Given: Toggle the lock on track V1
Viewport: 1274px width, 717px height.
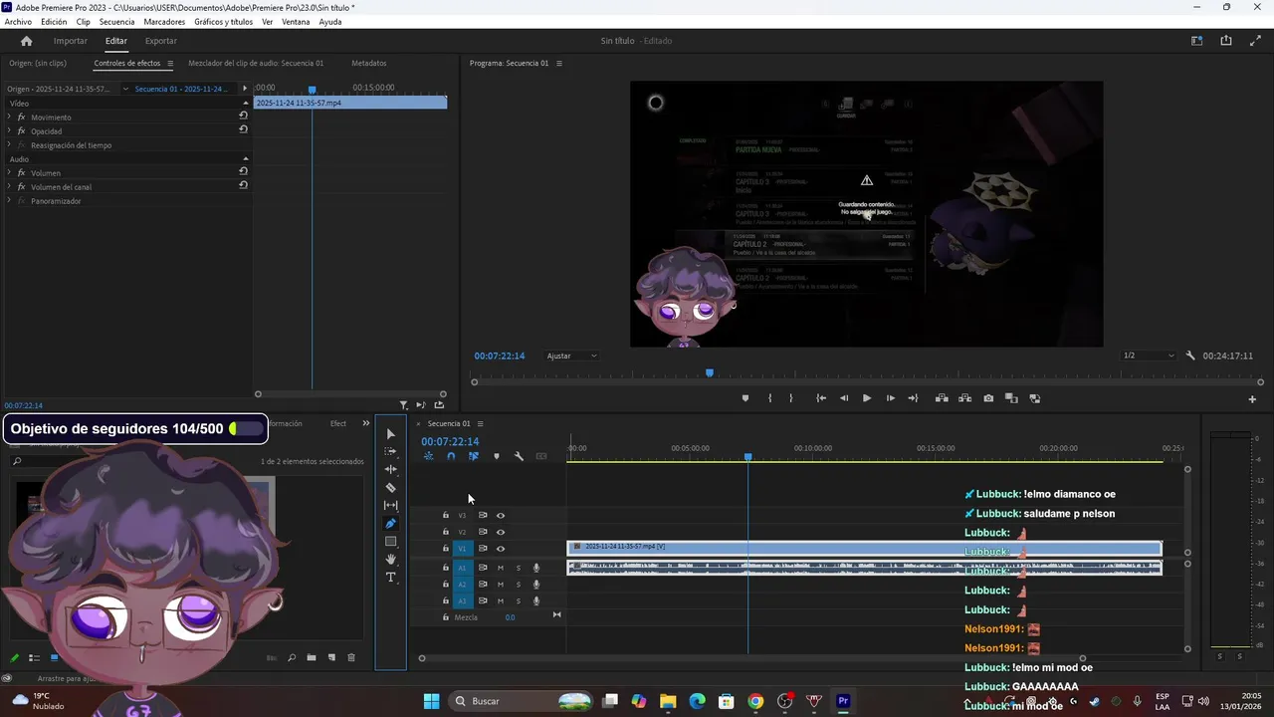Looking at the screenshot, I should coord(446,549).
